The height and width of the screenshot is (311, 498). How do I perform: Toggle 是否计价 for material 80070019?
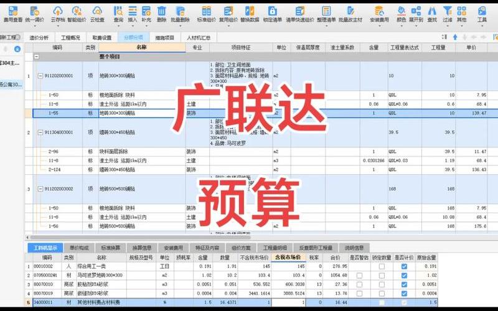coord(404,294)
